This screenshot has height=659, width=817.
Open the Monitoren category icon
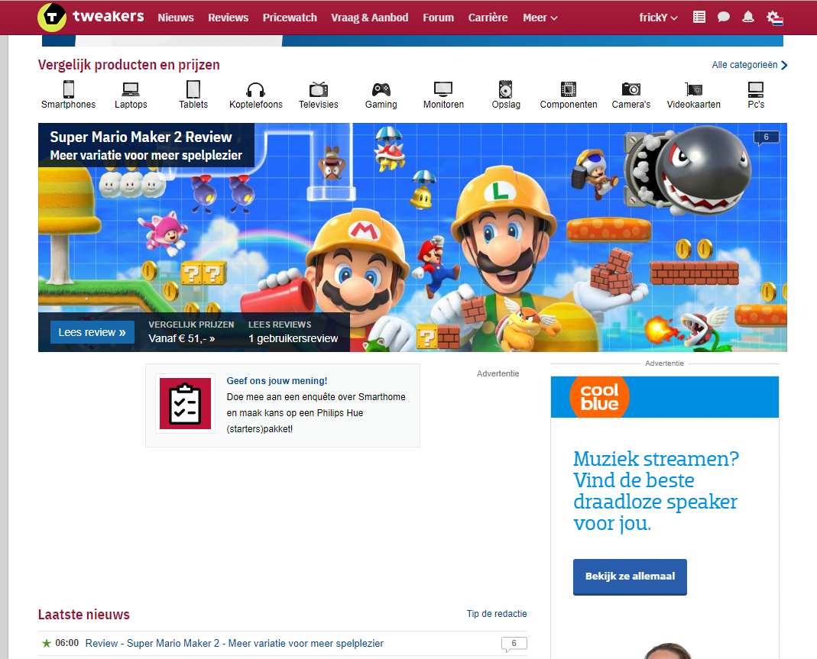click(x=443, y=89)
